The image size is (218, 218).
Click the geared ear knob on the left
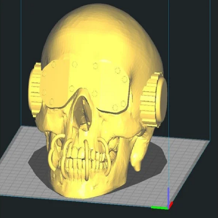click(35, 90)
